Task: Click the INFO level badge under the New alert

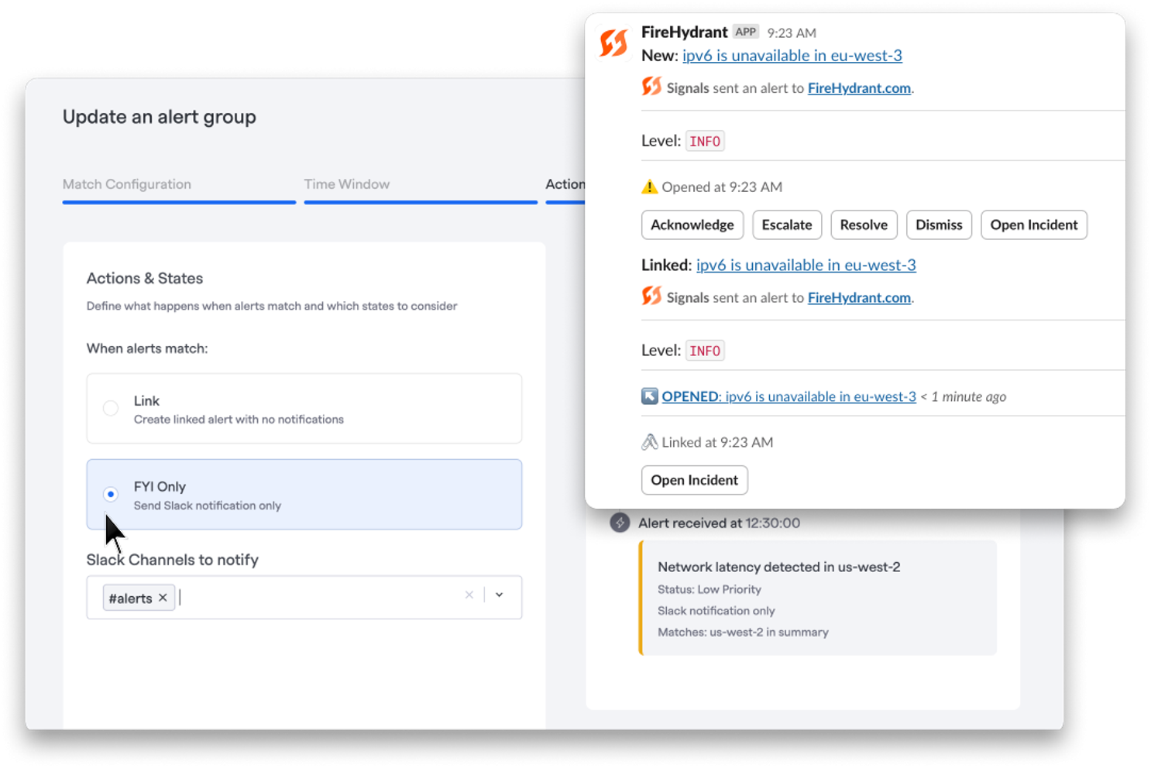Action: click(x=705, y=141)
